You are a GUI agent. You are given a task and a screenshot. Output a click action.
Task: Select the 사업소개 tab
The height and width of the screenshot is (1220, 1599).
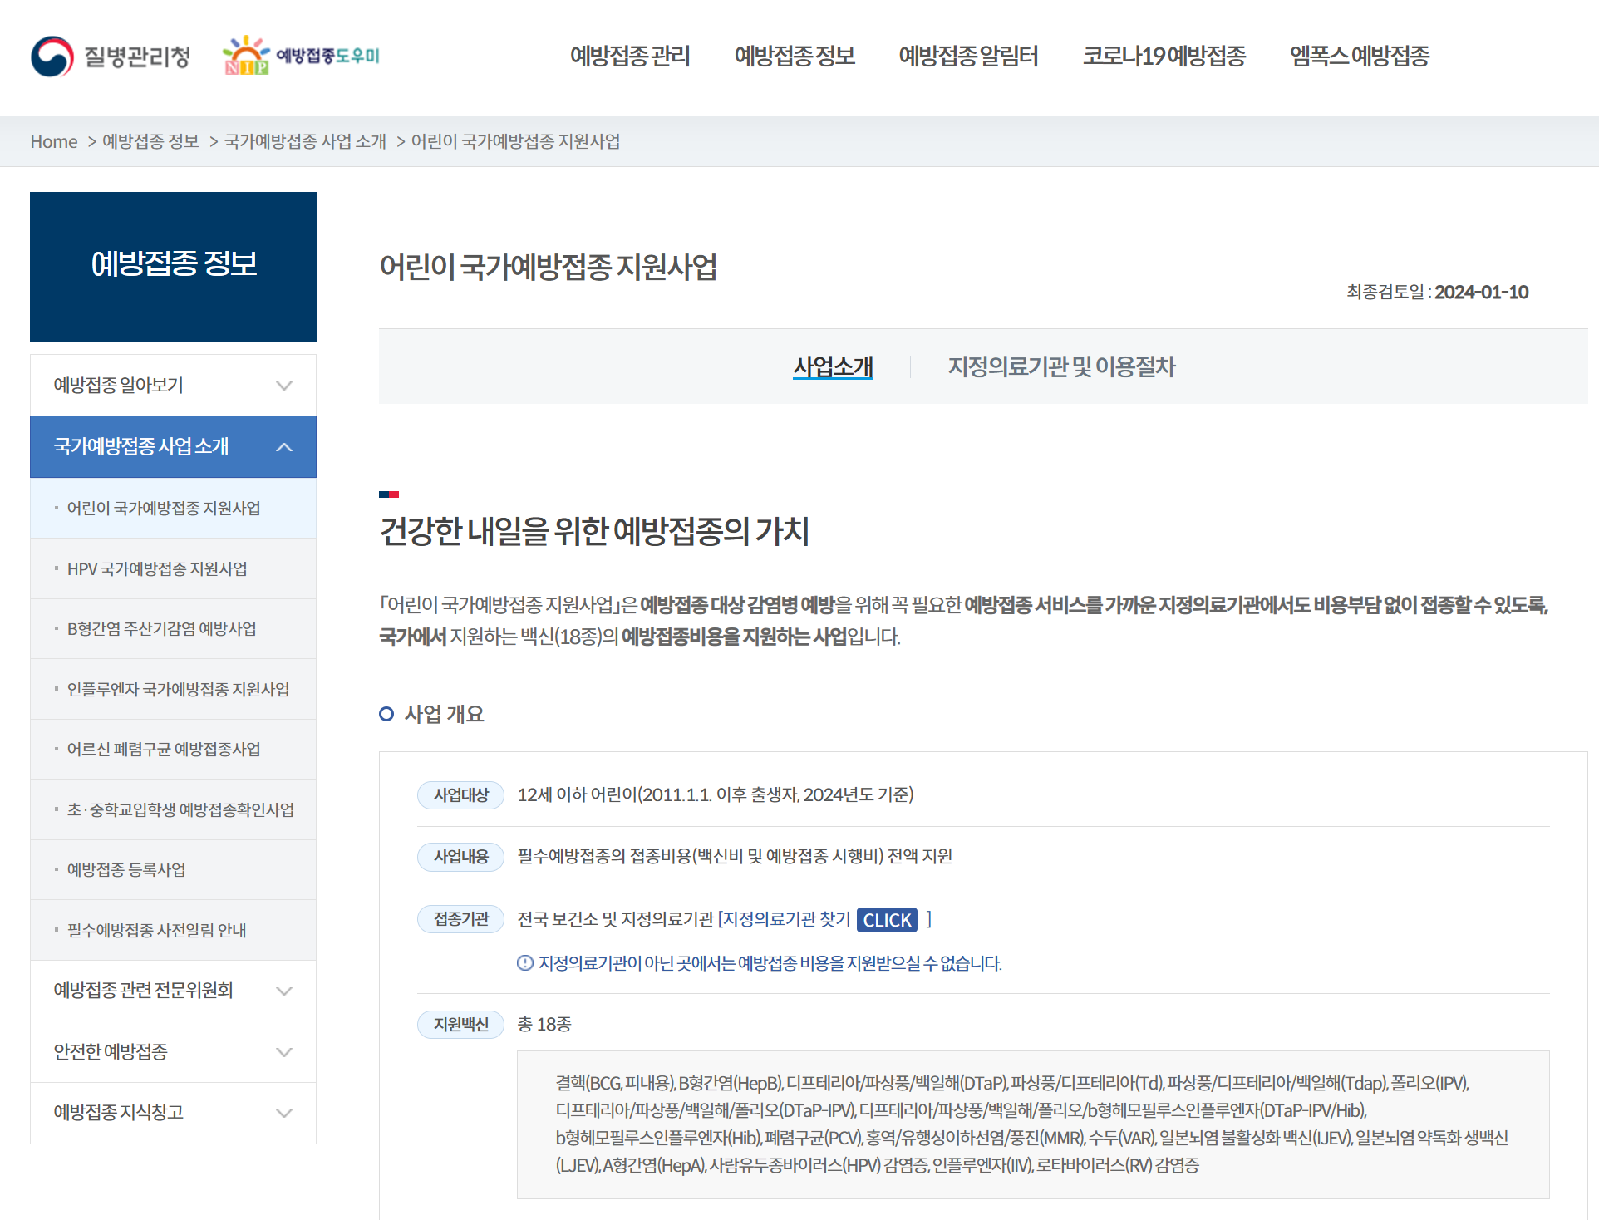pos(833,366)
